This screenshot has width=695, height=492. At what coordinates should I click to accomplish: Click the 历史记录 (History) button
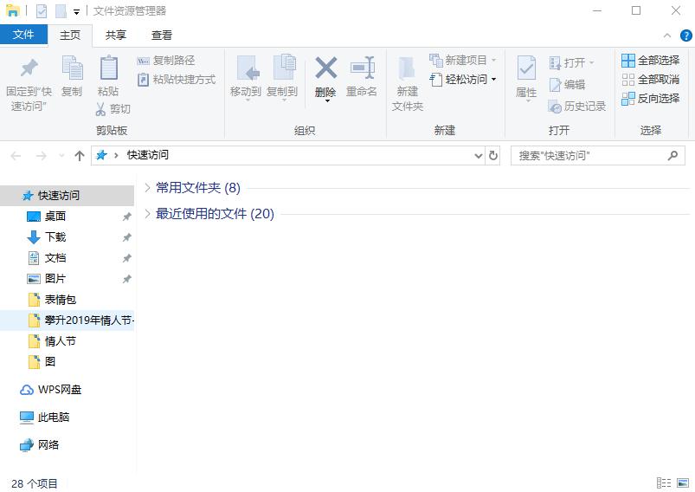coord(577,106)
